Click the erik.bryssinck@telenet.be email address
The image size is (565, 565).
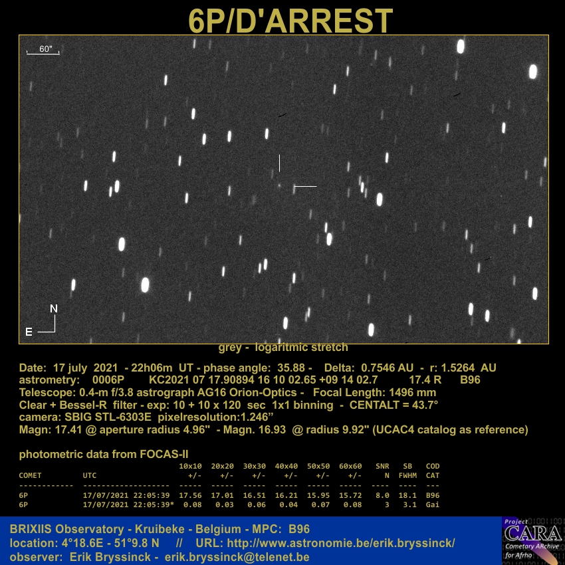click(x=237, y=557)
